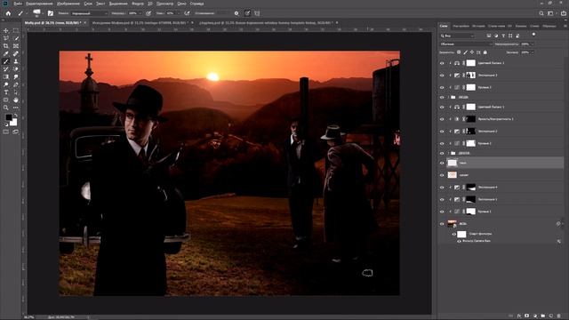This screenshot has height=320, width=569.
Task: Select the Type tool
Action: click(6, 92)
